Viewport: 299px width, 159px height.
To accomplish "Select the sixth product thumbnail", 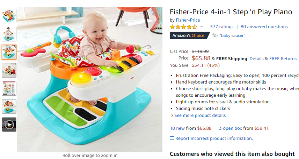I will [x=9, y=106].
